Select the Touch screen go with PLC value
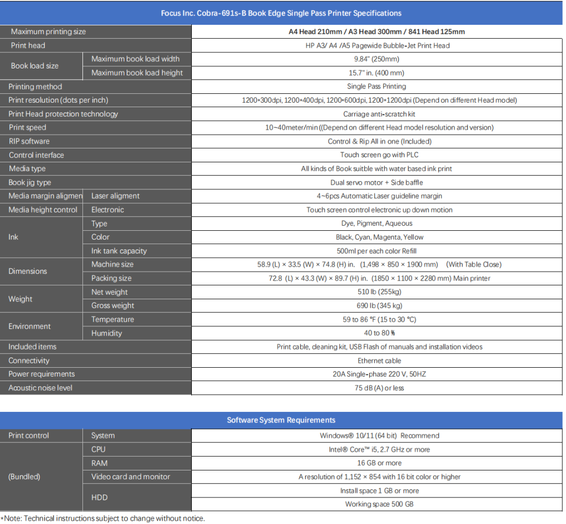Viewport: 566px width, 524px height. (x=379, y=155)
